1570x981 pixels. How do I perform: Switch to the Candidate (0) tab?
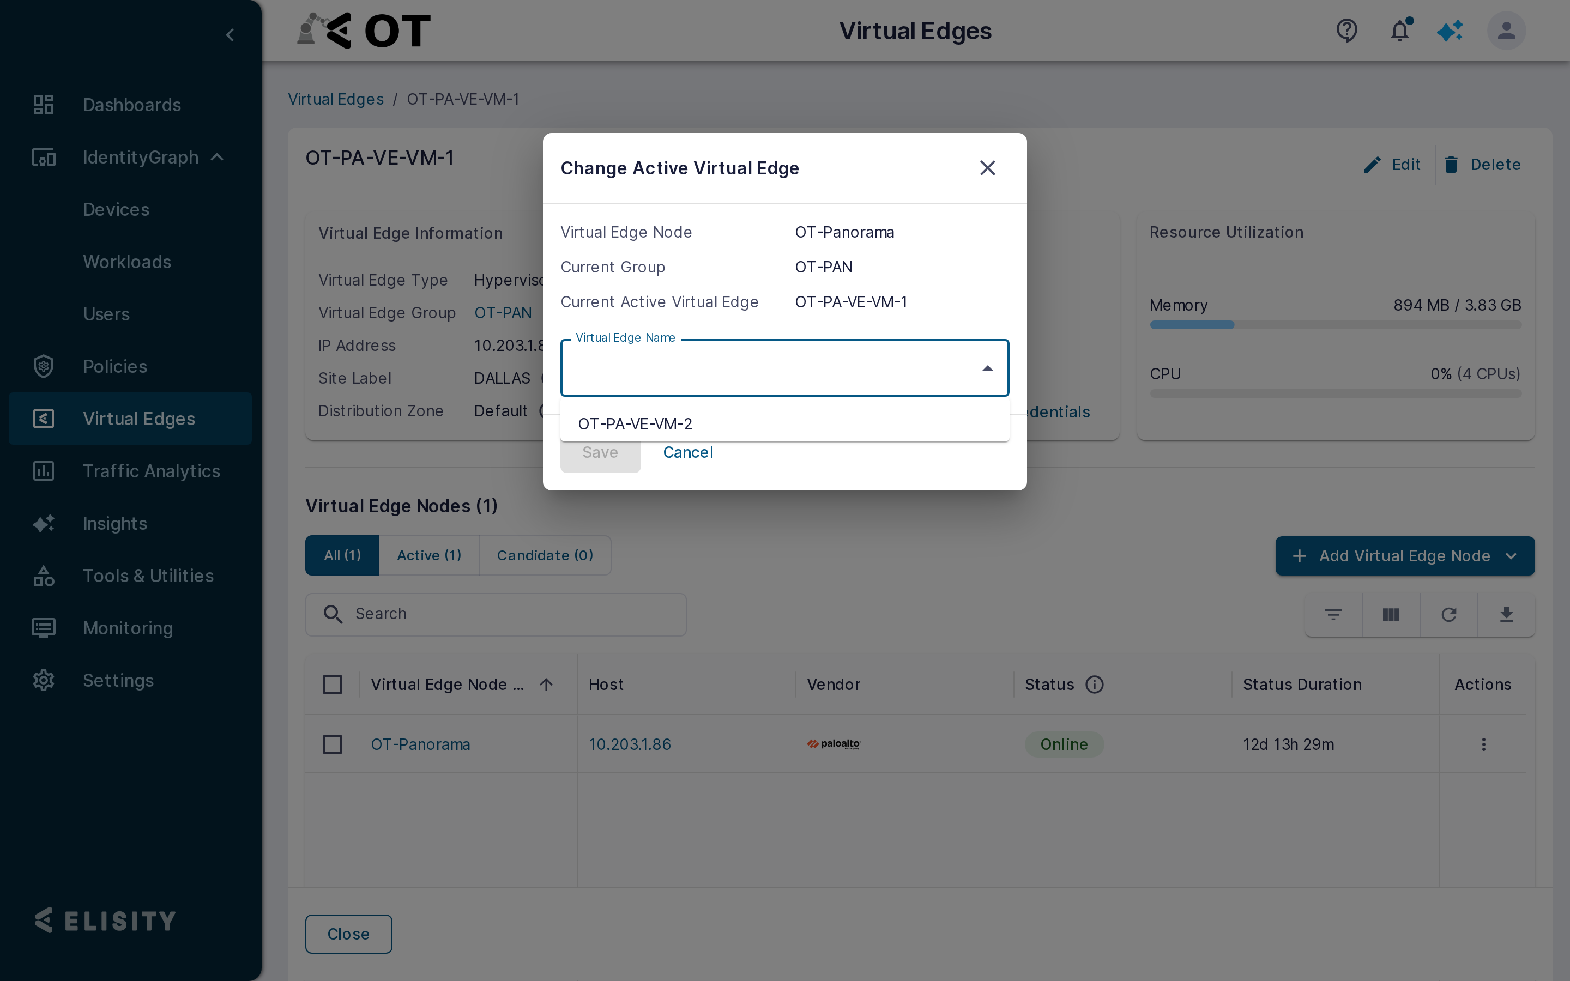pos(545,555)
